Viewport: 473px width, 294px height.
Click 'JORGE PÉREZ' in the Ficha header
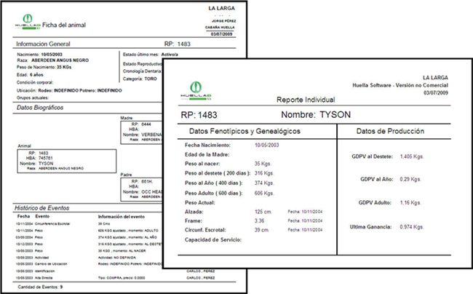point(224,21)
